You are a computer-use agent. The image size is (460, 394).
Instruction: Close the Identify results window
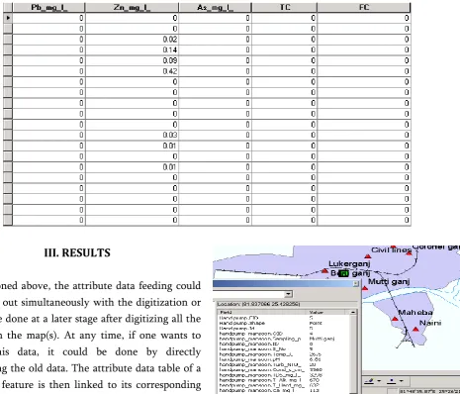(x=355, y=283)
